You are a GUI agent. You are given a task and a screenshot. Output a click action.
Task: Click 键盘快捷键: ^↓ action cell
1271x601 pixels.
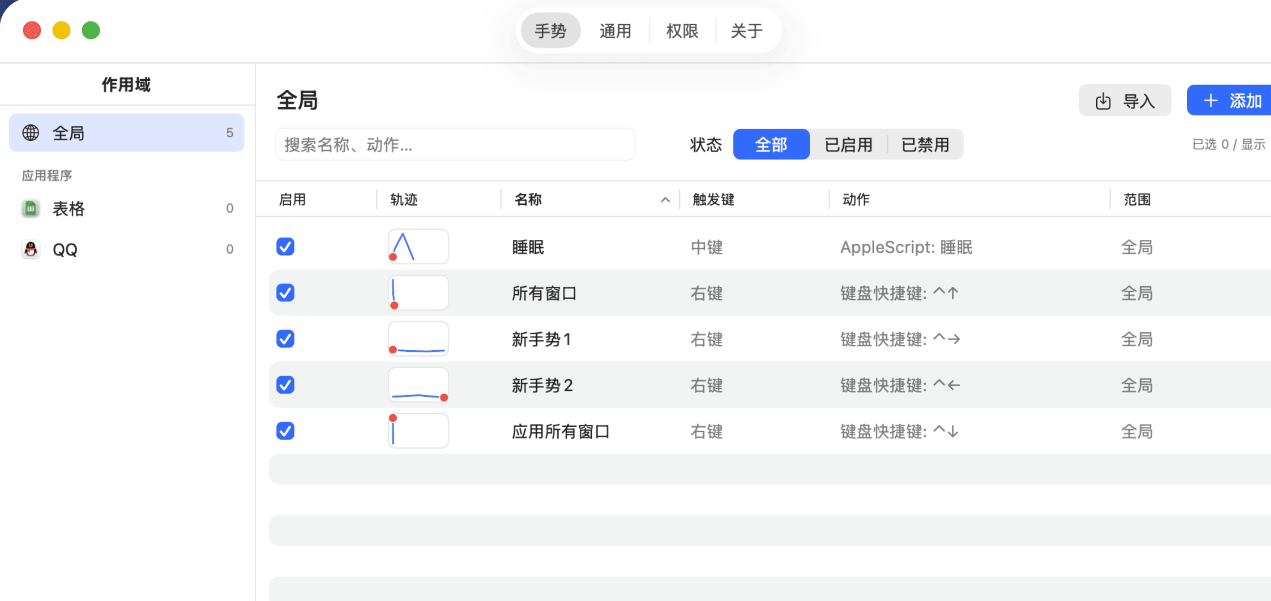(900, 431)
